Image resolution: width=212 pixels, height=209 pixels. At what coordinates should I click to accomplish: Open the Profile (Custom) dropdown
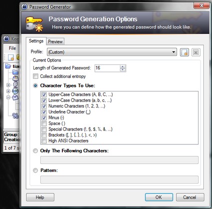click(x=112, y=52)
